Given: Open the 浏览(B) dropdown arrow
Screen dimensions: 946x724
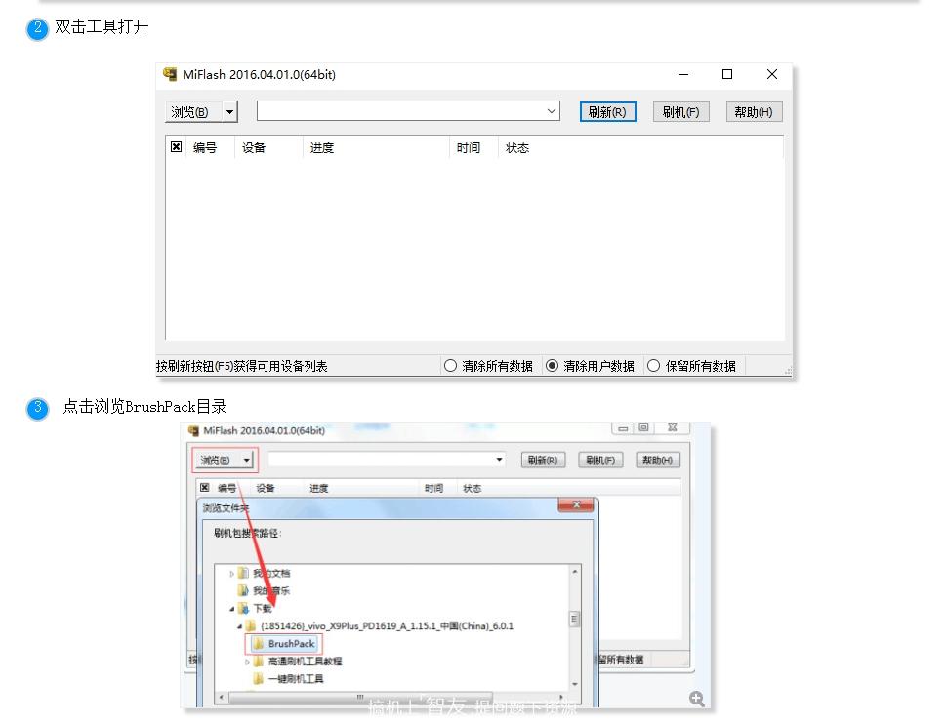Looking at the screenshot, I should pyautogui.click(x=229, y=111).
